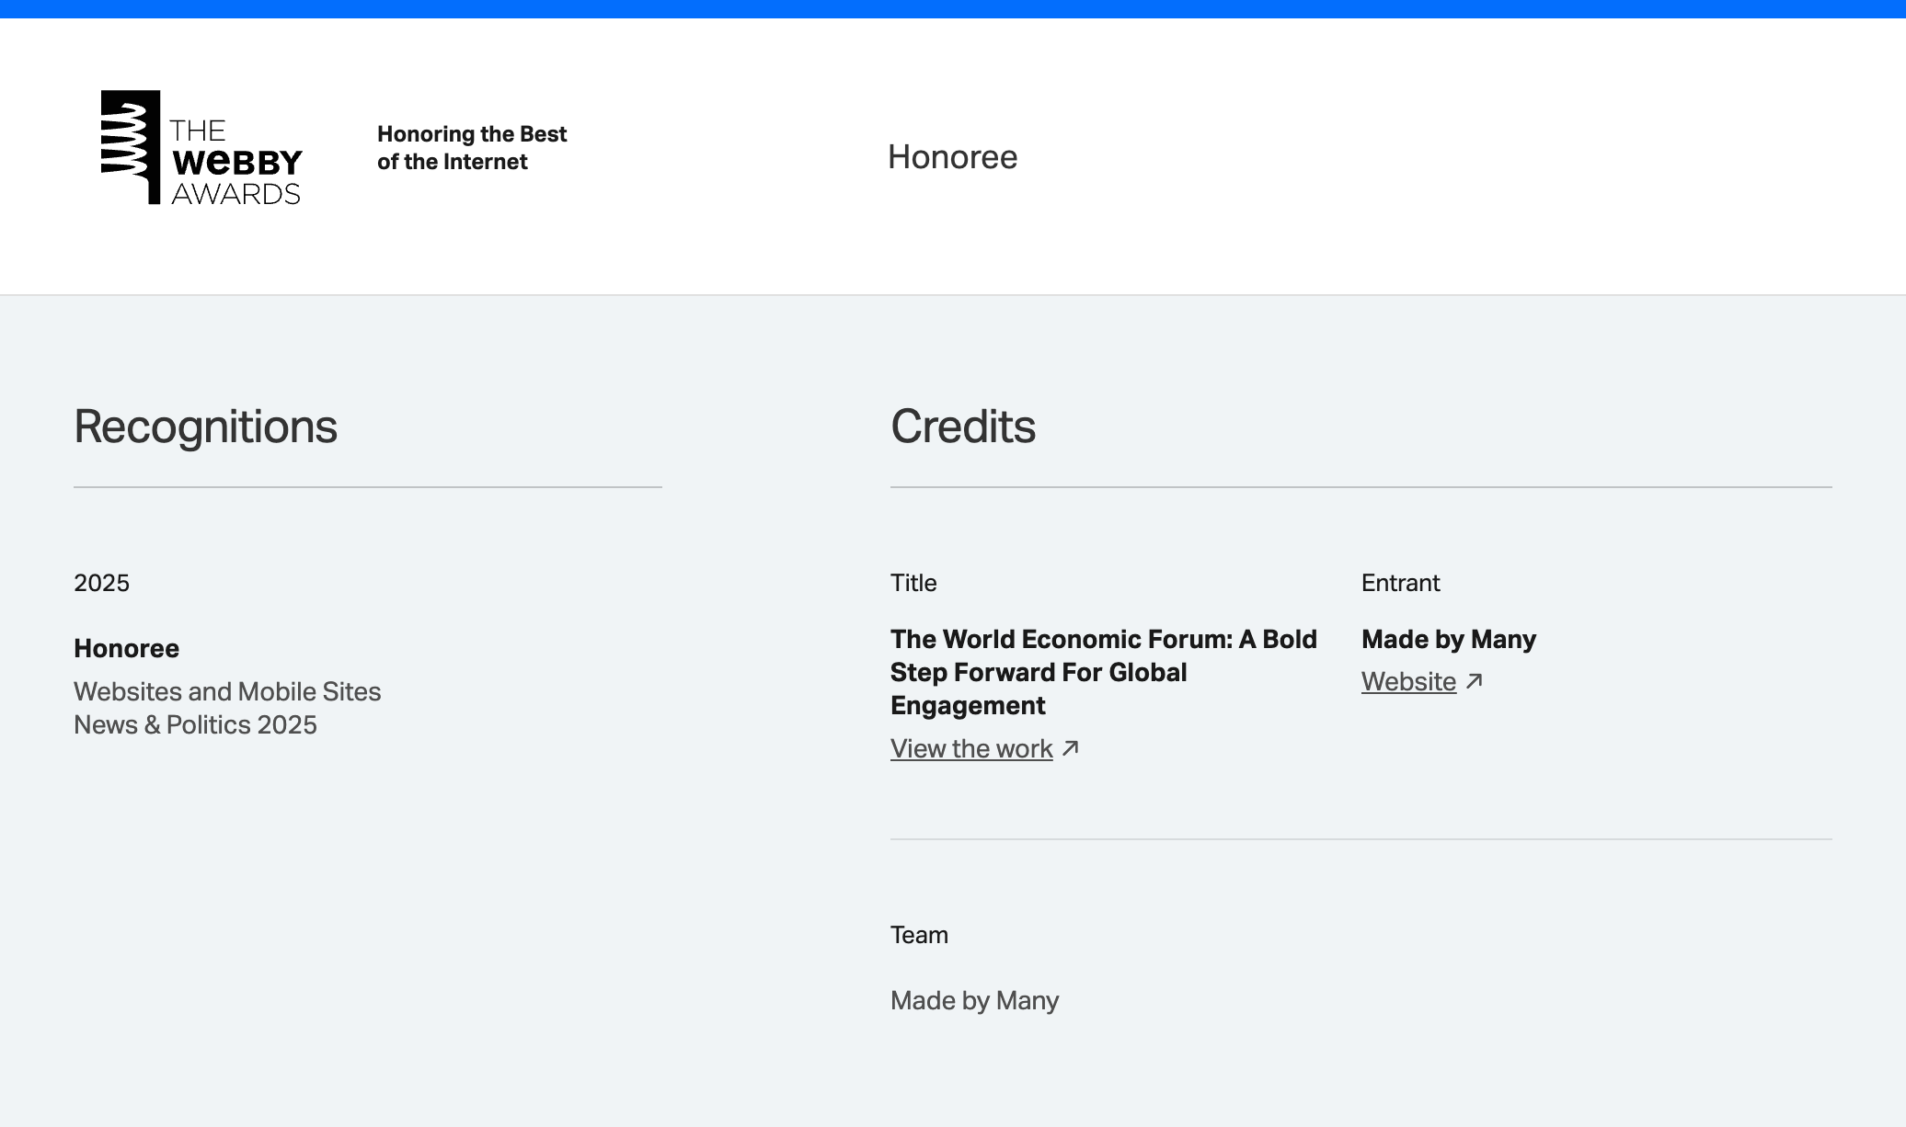The width and height of the screenshot is (1906, 1127).
Task: Click the News & Politics 2025 text
Action: coord(195,724)
